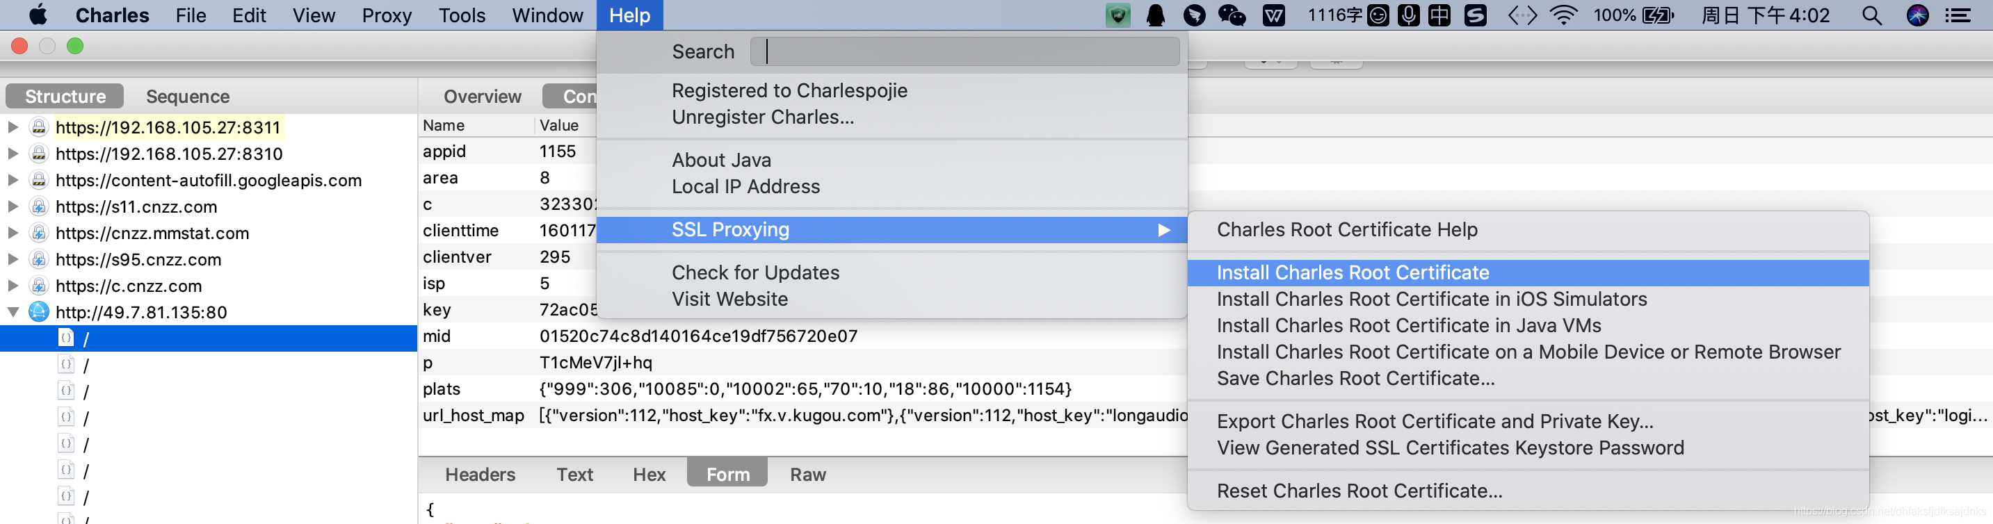Image resolution: width=1993 pixels, height=524 pixels.
Task: Switch to the Text tab
Action: [575, 474]
